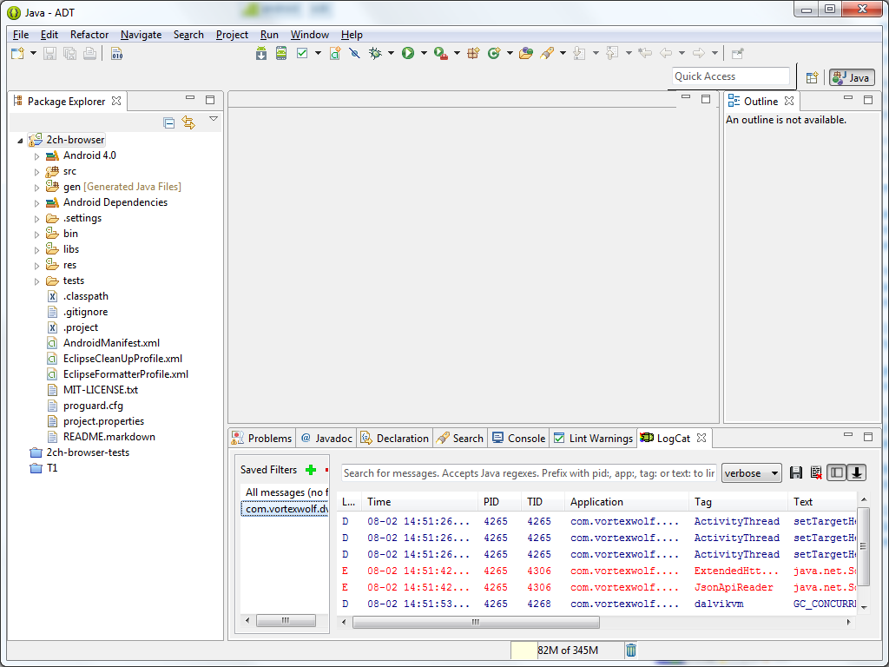This screenshot has height=667, width=889.
Task: Toggle the Show Whitespace Characters binary icon
Action: point(117,54)
